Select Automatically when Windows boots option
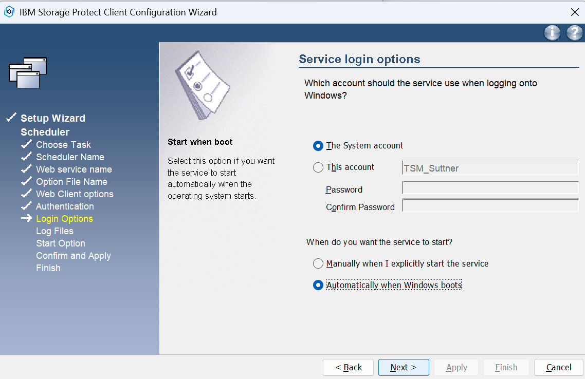 [318, 286]
